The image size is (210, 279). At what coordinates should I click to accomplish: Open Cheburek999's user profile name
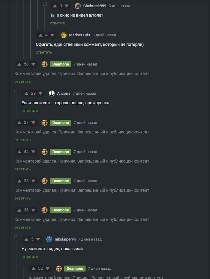click(x=95, y=6)
